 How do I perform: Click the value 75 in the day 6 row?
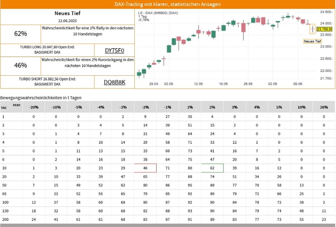click(190, 159)
